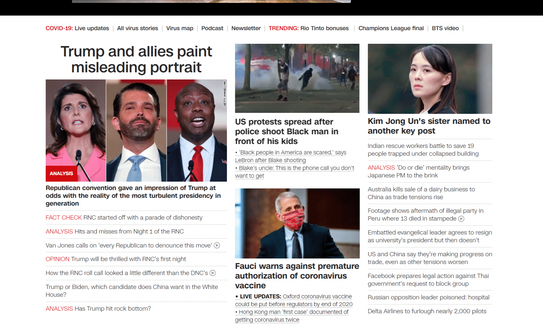Click Oxford coronavirus vaccine live updates link

(x=294, y=300)
